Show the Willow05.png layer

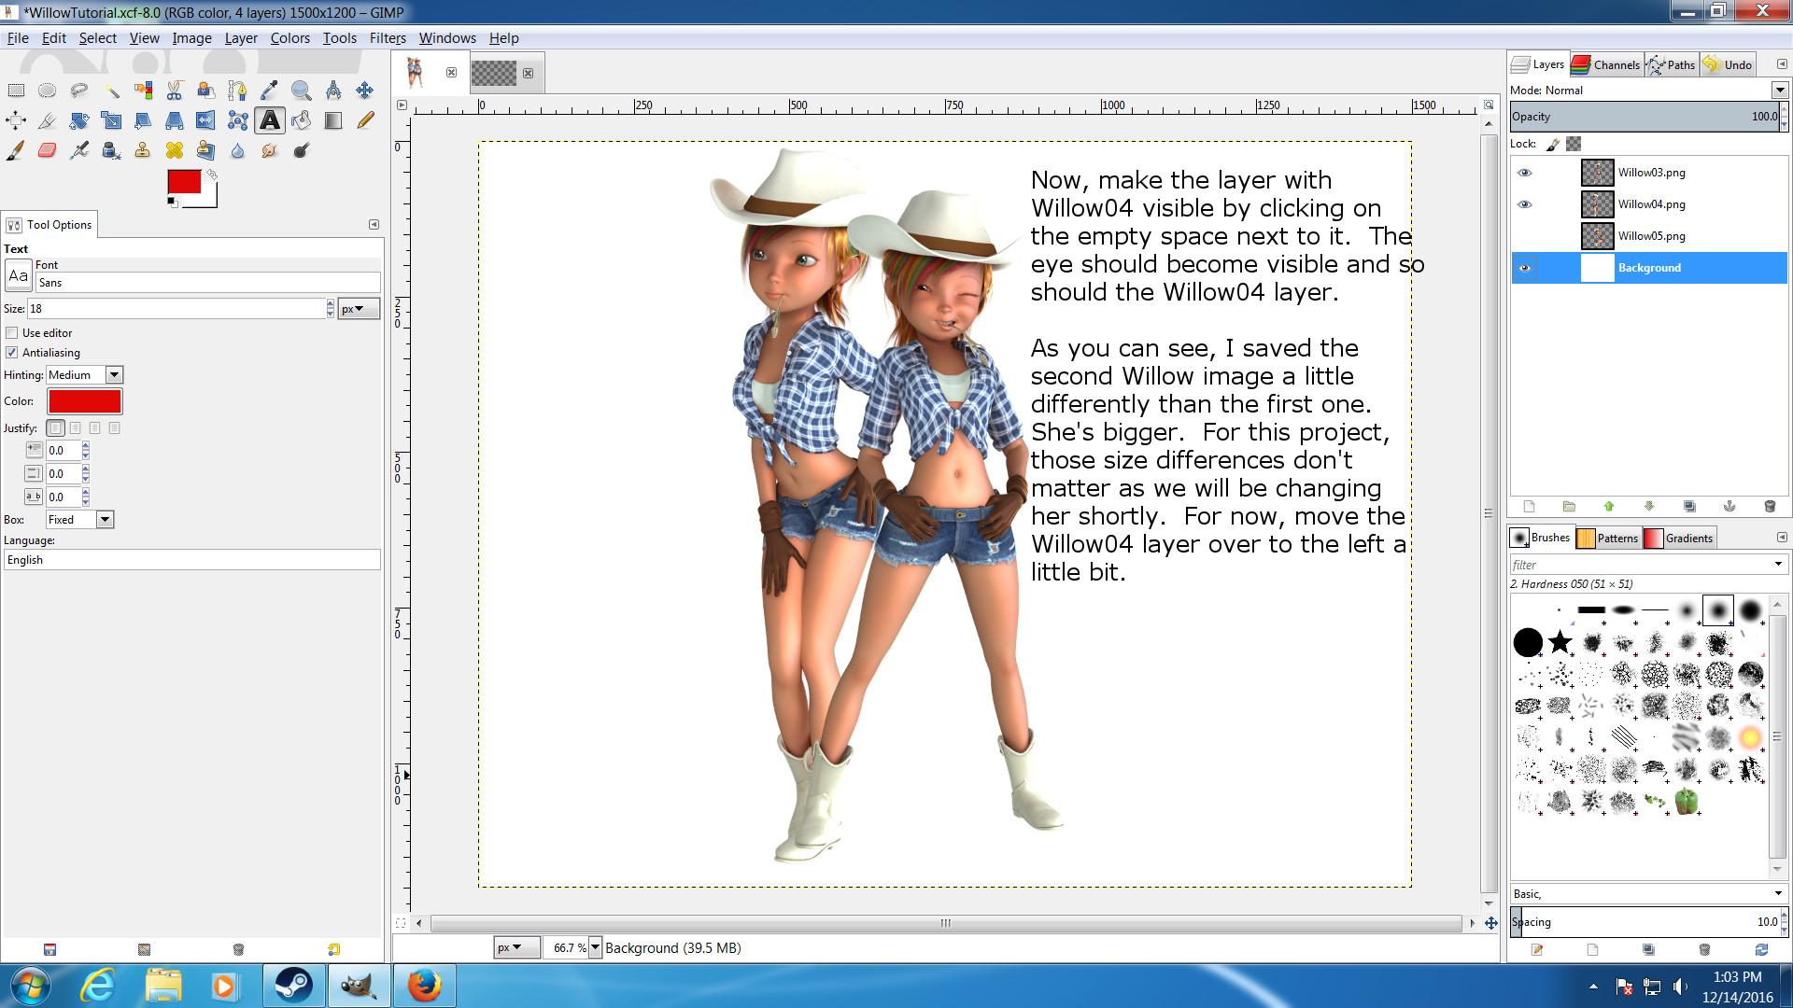click(1524, 236)
